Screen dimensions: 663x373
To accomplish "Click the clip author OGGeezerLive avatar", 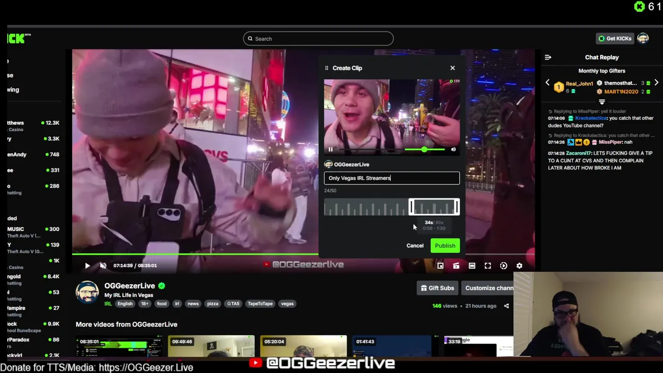I will tap(328, 164).
